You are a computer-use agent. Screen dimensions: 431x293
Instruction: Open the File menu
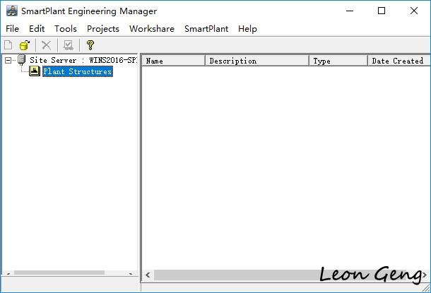pos(13,28)
